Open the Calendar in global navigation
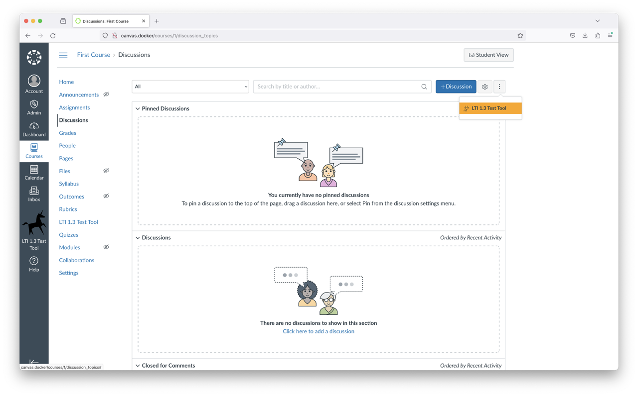 click(34, 170)
